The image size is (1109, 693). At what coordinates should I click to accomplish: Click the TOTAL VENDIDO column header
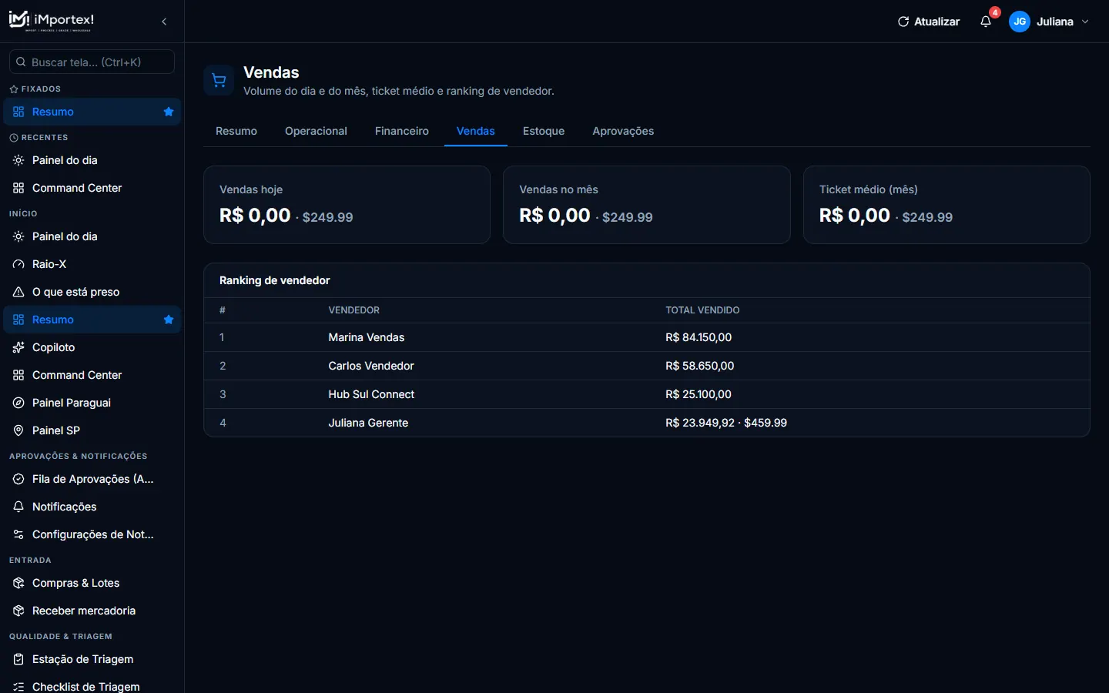tap(702, 310)
